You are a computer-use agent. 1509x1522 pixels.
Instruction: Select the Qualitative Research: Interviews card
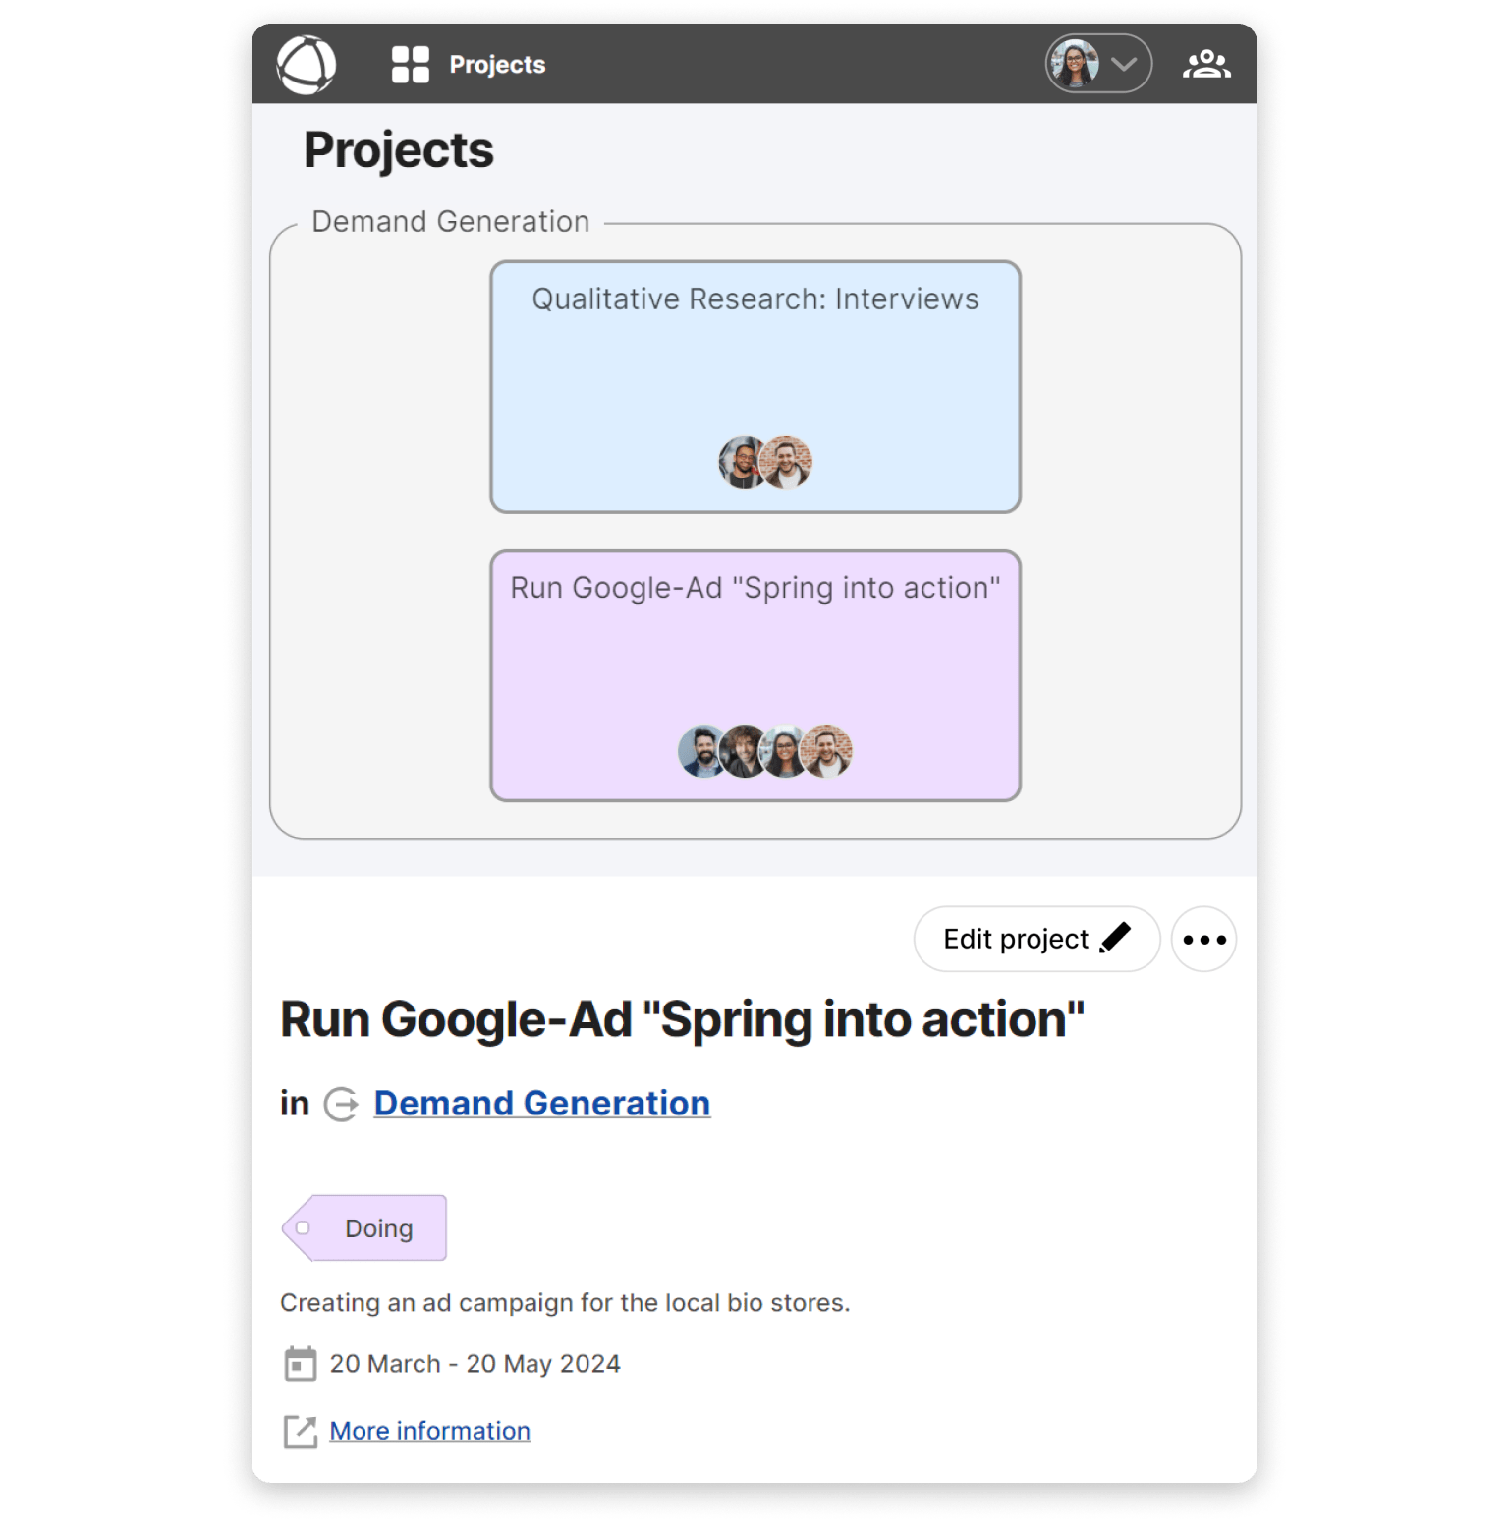pyautogui.click(x=754, y=373)
